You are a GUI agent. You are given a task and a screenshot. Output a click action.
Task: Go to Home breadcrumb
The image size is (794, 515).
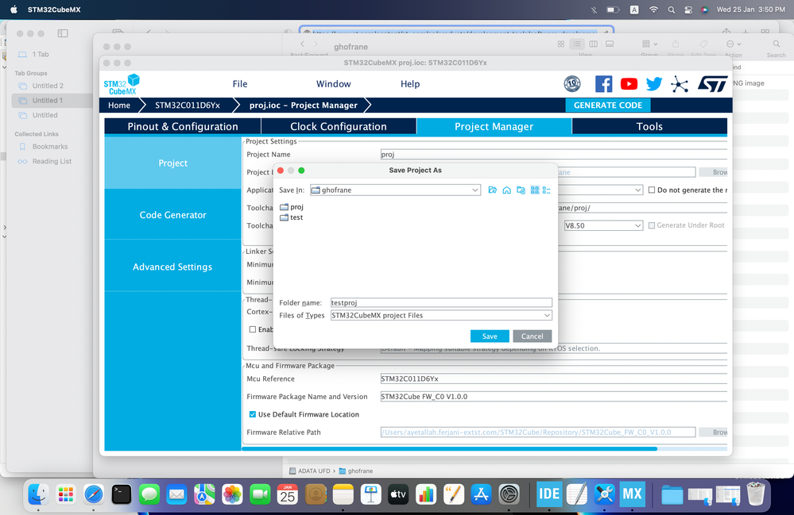click(x=119, y=105)
